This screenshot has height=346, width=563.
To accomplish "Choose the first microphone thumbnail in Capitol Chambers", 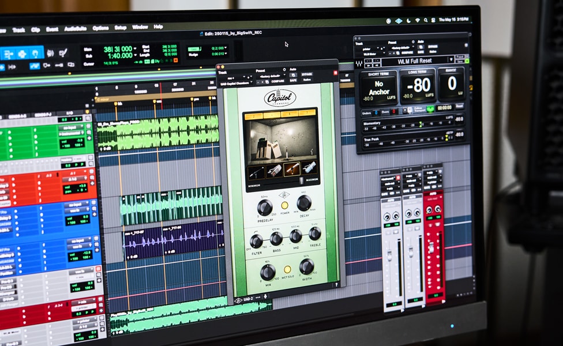I will pos(256,172).
